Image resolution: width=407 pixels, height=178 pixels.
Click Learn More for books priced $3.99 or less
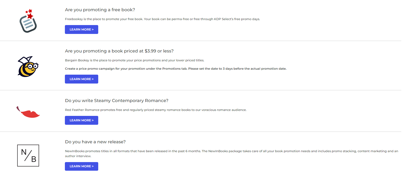pos(82,79)
